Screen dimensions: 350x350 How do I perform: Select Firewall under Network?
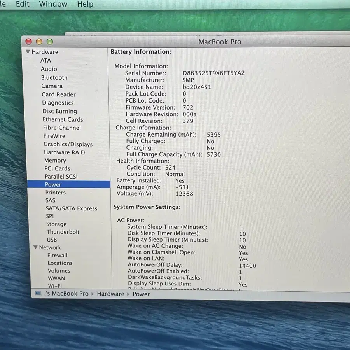[x=58, y=255]
